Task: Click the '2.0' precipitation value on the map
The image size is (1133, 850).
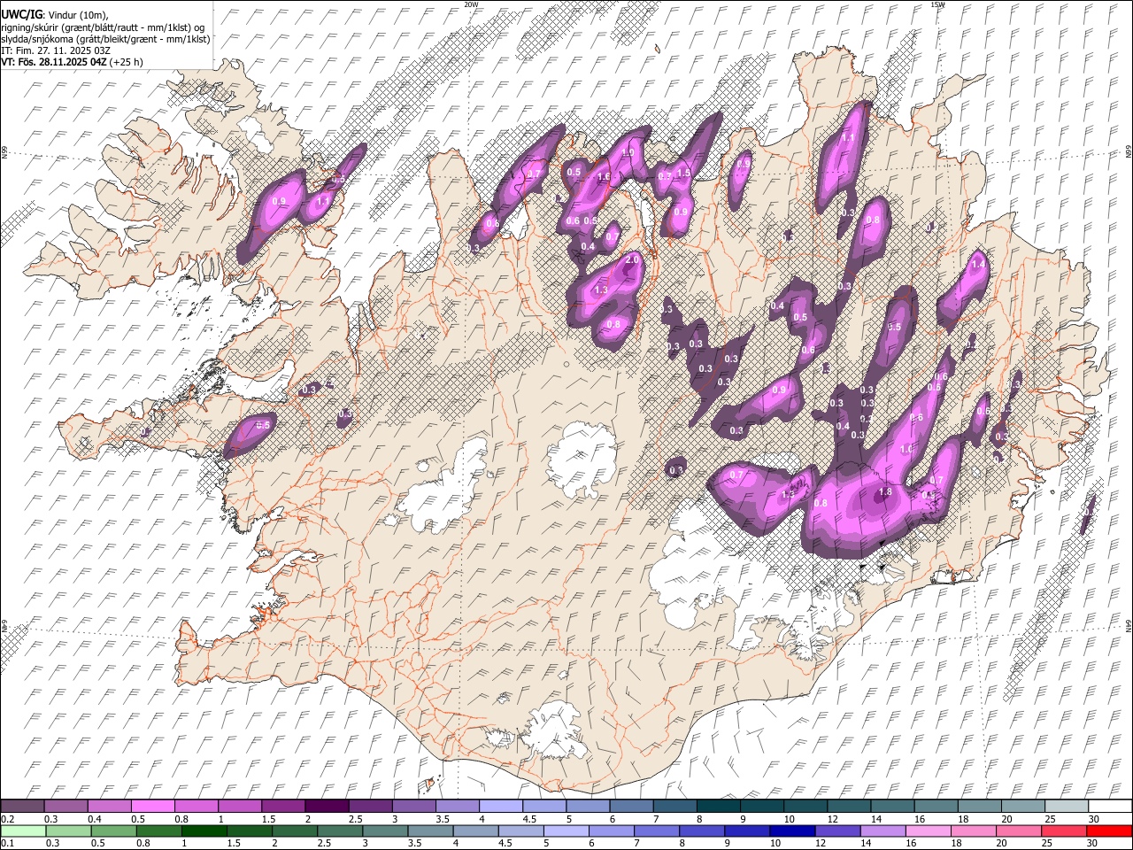Action: tap(632, 260)
